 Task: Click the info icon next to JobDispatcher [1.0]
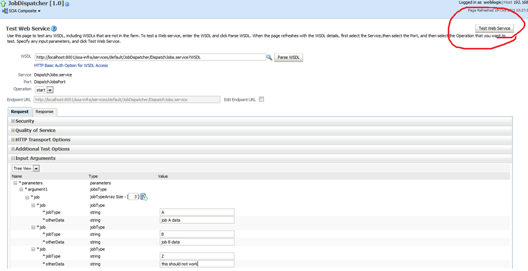pyautogui.click(x=67, y=4)
